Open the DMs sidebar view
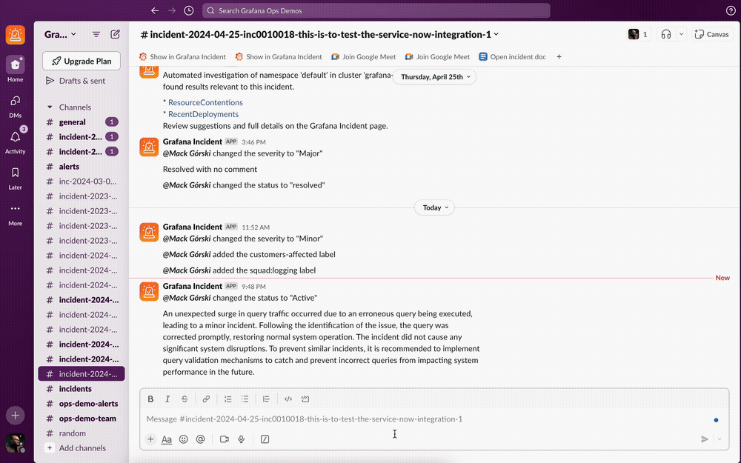 15,106
